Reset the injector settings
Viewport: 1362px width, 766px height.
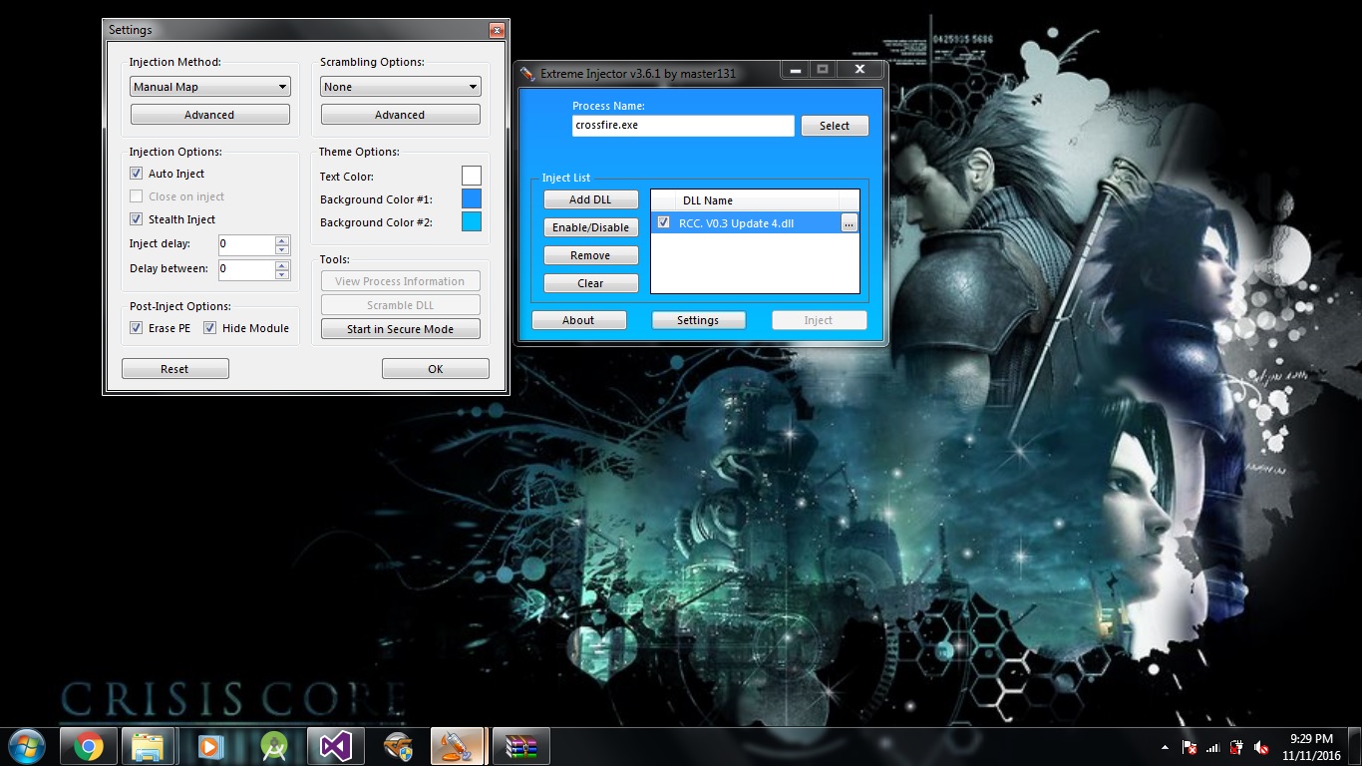coord(175,369)
